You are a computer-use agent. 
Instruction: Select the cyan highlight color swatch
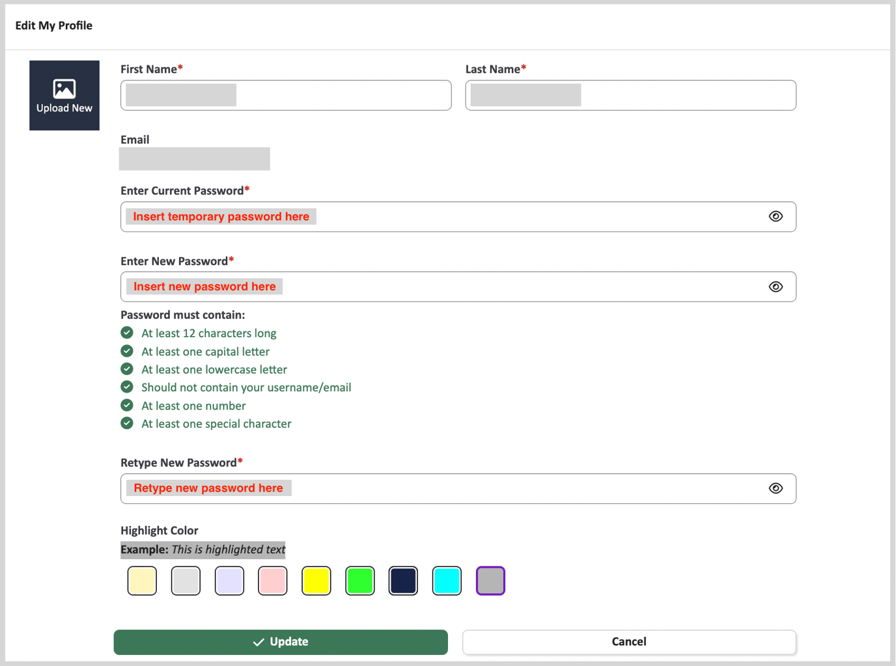447,580
